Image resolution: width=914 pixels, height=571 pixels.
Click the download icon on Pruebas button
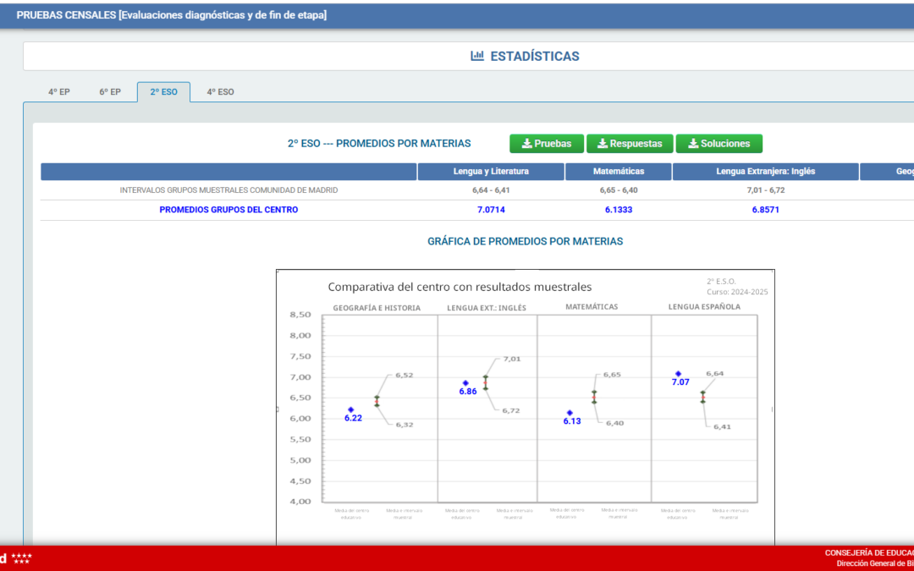526,144
